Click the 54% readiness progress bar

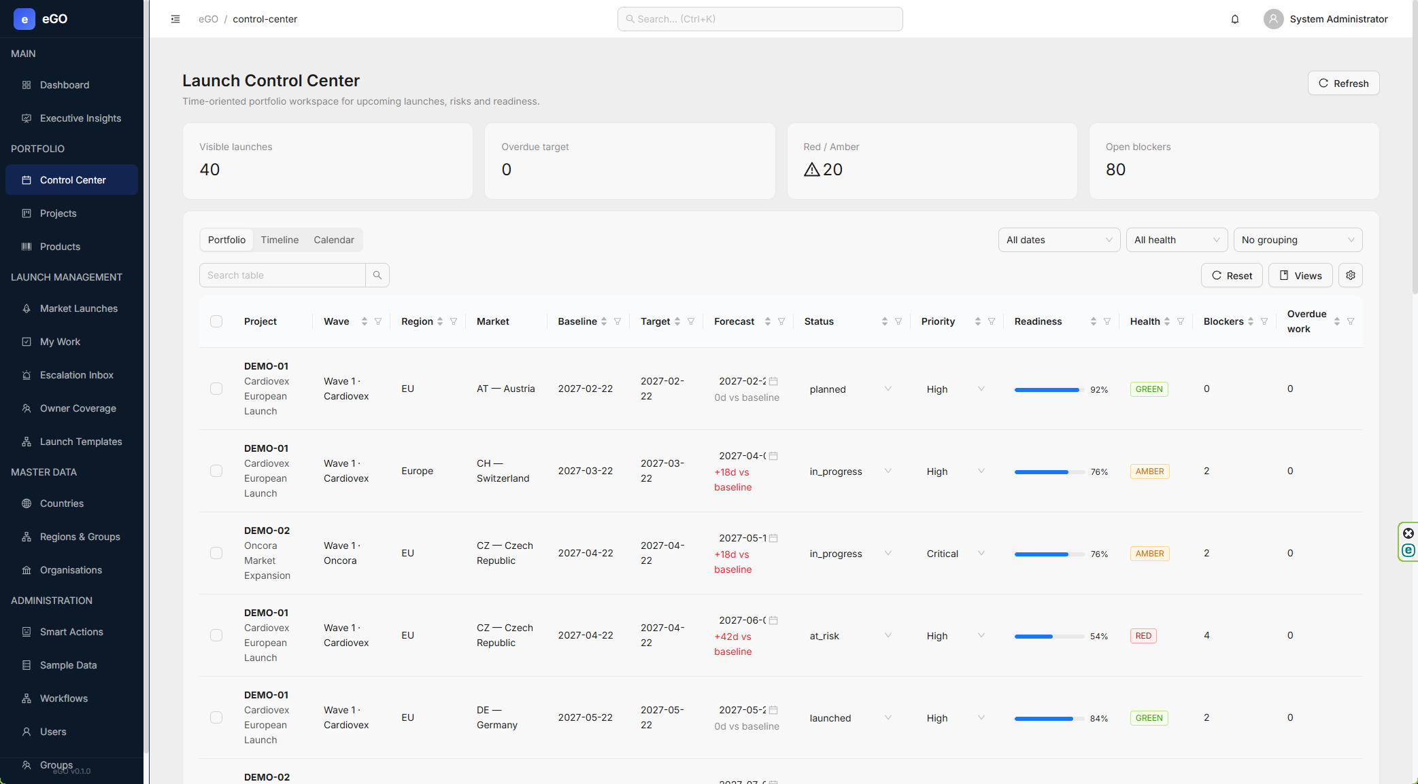1049,637
